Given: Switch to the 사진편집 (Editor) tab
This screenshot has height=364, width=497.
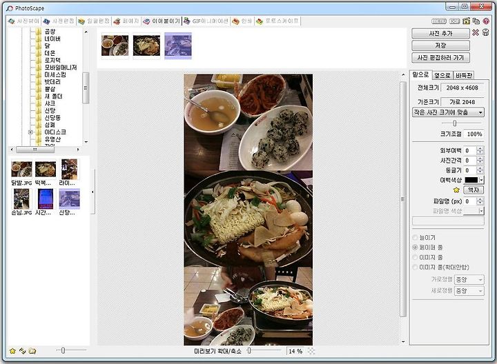Looking at the screenshot, I should (x=58, y=21).
